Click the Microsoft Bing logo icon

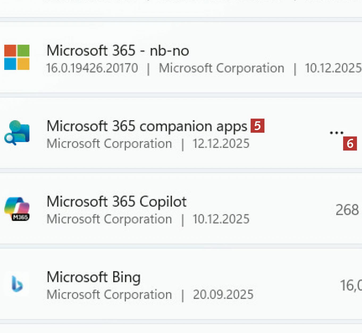(x=17, y=284)
